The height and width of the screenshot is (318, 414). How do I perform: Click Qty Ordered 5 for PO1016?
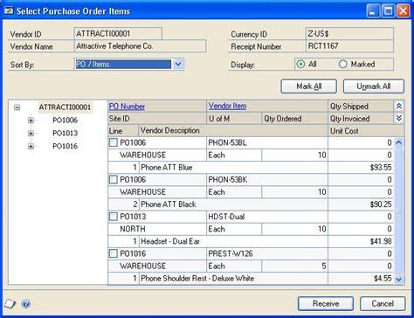tap(294, 266)
